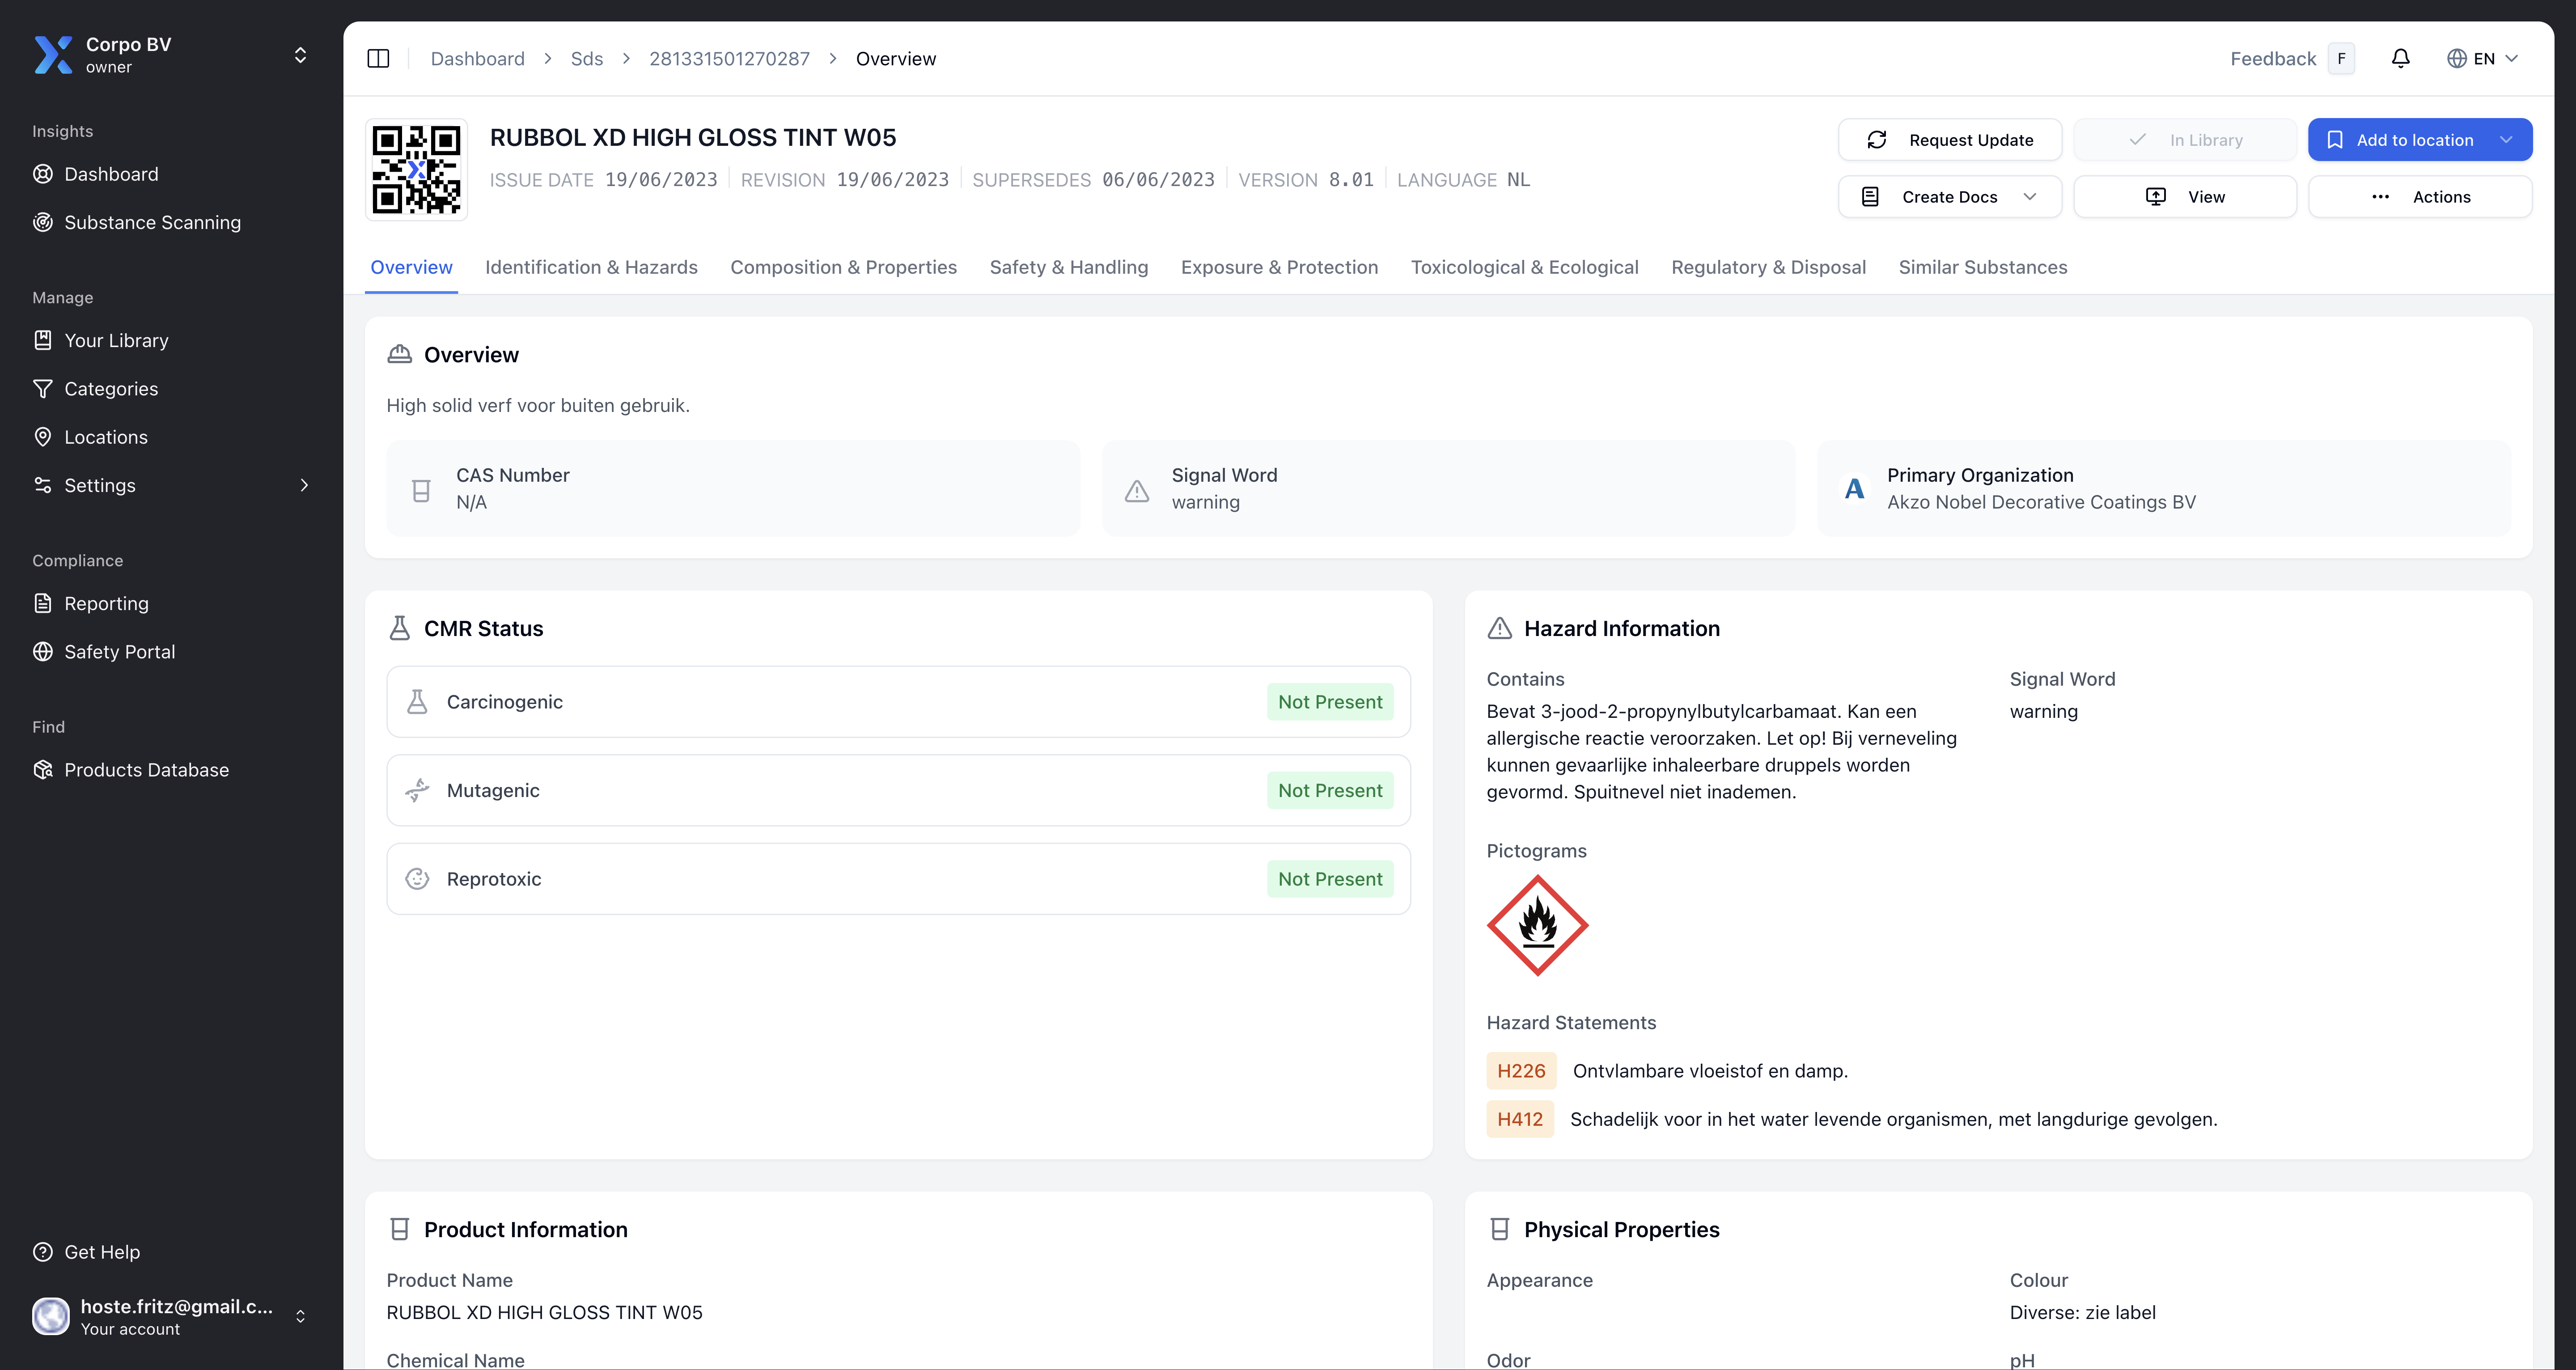The image size is (2576, 1370).
Task: Switch to Composition & Properties tab
Action: click(x=843, y=267)
